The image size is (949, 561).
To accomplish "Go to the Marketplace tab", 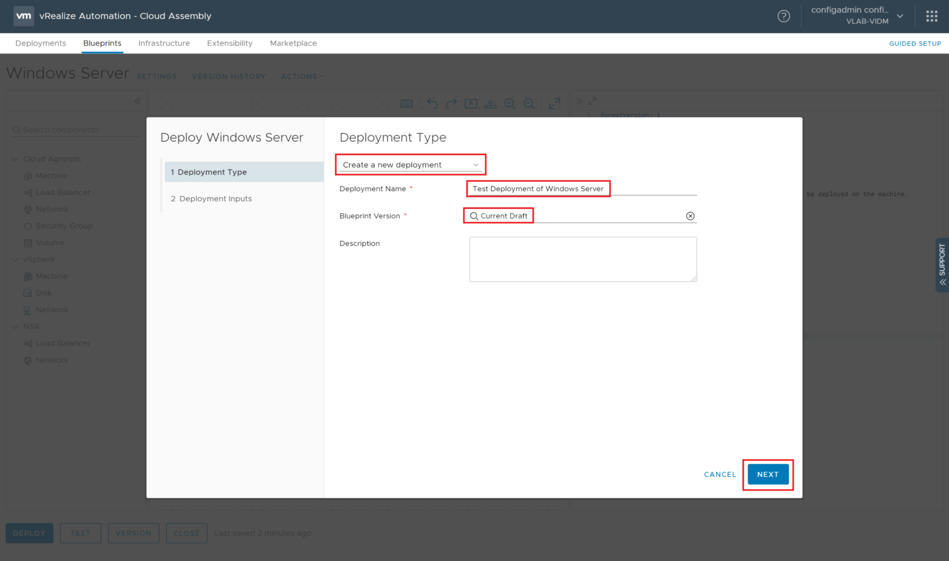I will click(293, 43).
